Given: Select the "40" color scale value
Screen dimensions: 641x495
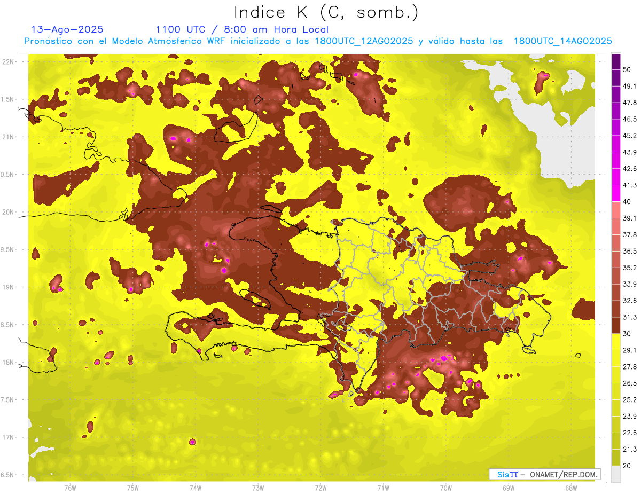Looking at the screenshot, I should [627, 202].
